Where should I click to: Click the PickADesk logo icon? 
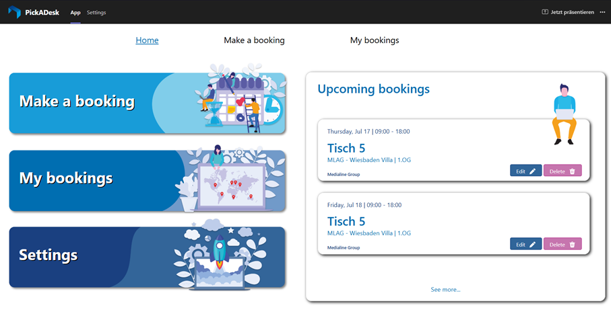coord(14,12)
